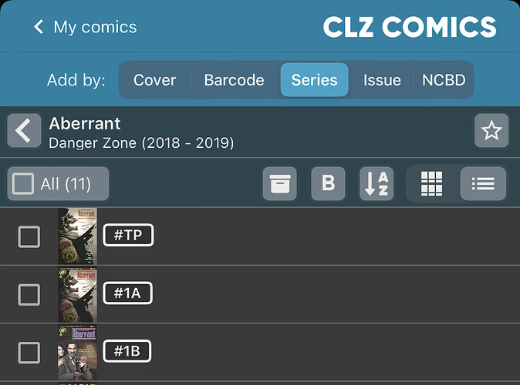The width and height of the screenshot is (520, 385).
Task: Tap the chevron beside My comics
Action: click(x=39, y=28)
